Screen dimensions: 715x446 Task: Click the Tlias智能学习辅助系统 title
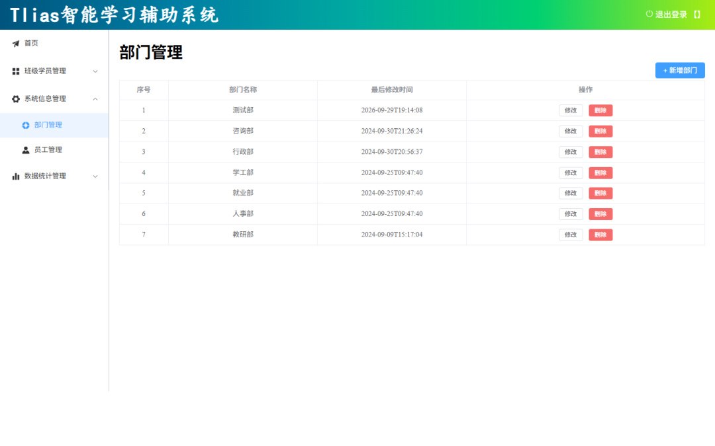pyautogui.click(x=114, y=15)
